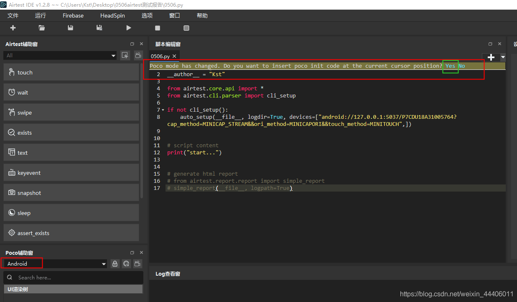Open the 窗口 menu

(175, 15)
